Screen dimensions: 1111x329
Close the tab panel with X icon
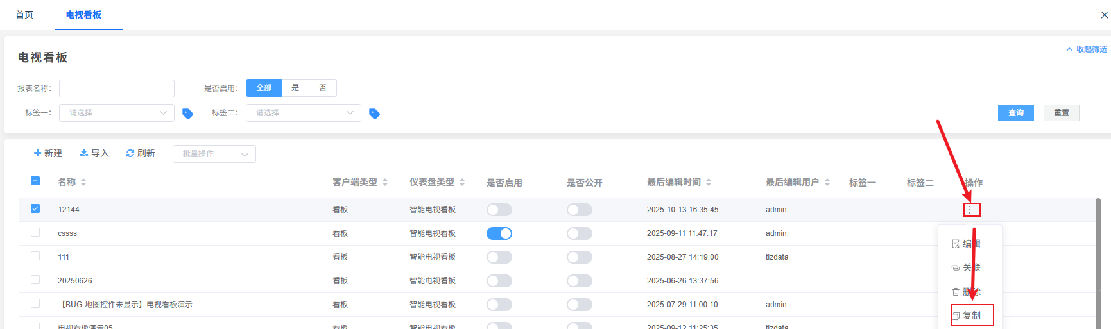[x=1105, y=15]
